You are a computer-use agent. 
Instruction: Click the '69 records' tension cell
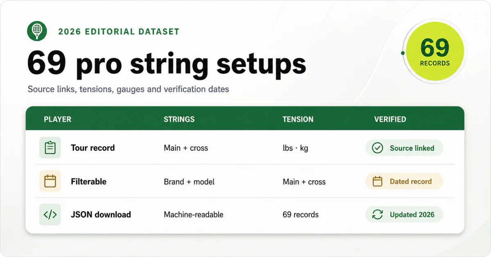tap(301, 215)
